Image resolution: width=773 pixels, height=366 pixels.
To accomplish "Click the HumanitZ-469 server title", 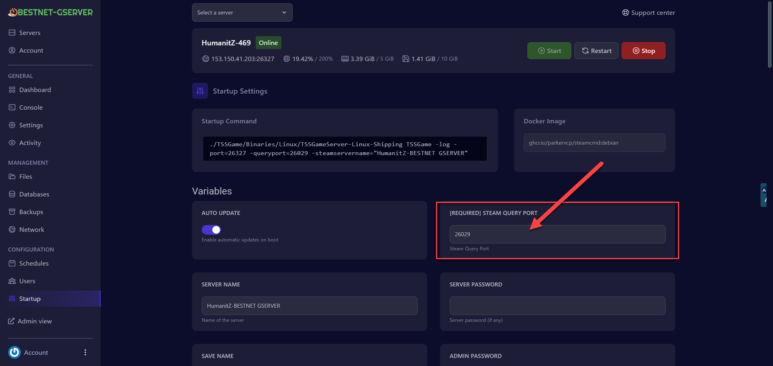I will [226, 43].
